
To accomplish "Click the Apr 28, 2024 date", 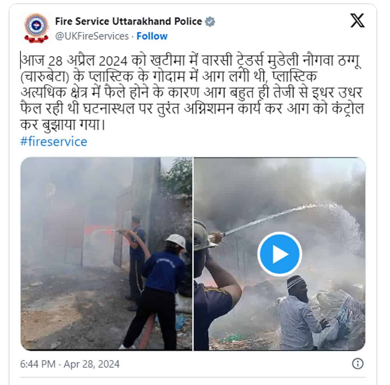I will (x=92, y=364).
